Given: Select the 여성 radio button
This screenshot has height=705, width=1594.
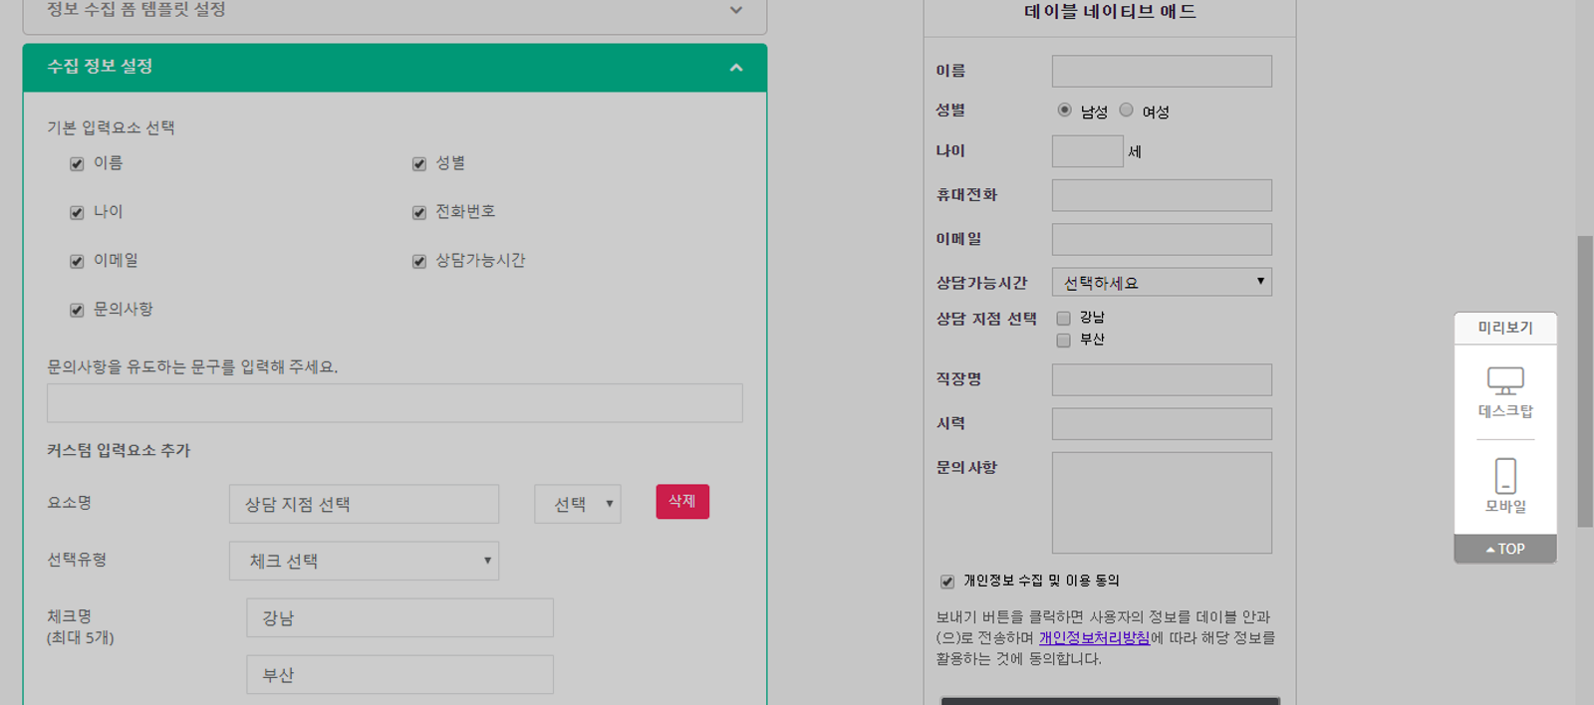Looking at the screenshot, I should tap(1127, 110).
